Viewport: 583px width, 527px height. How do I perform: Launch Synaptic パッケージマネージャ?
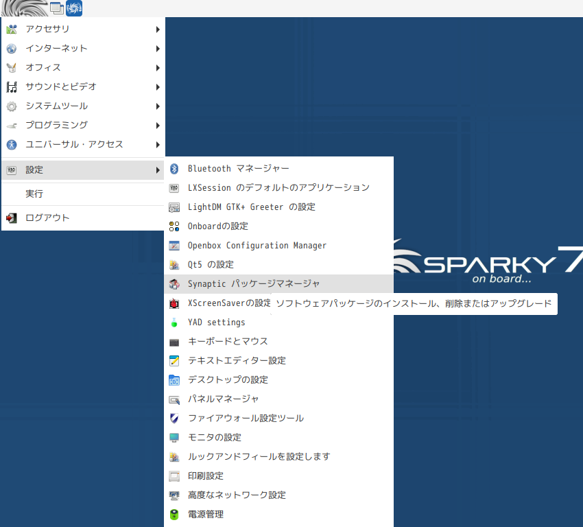[x=278, y=284]
